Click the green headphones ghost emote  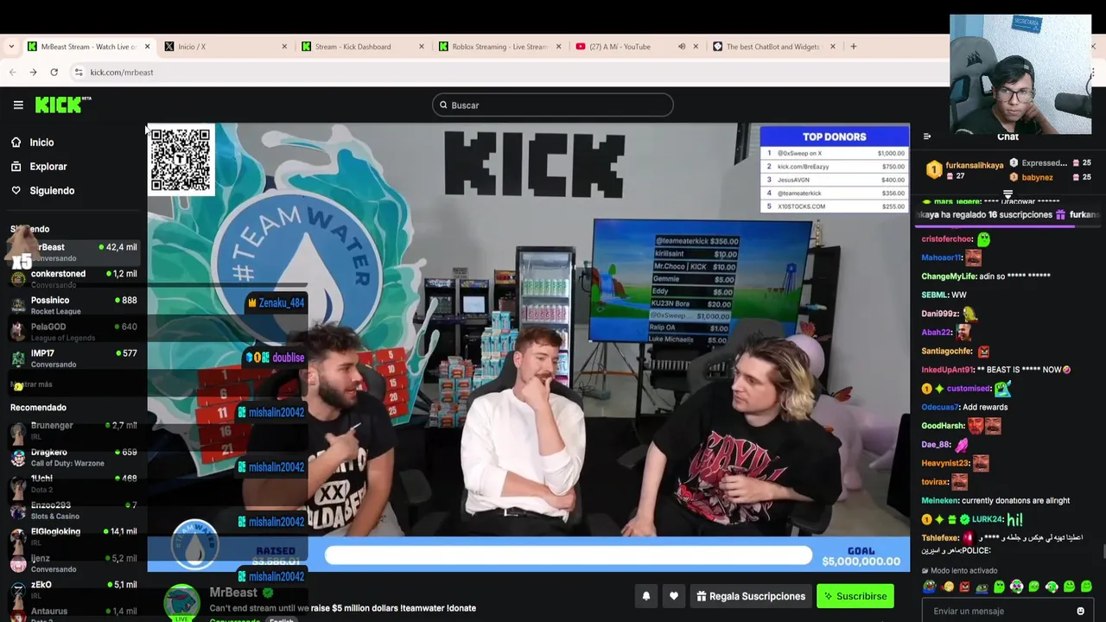pyautogui.click(x=1016, y=587)
